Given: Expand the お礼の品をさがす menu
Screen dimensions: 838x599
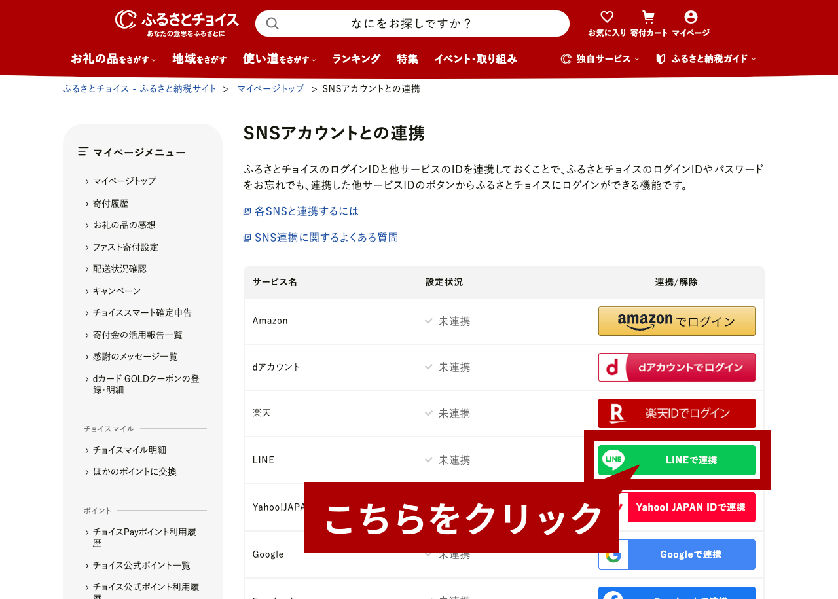Looking at the screenshot, I should [113, 59].
